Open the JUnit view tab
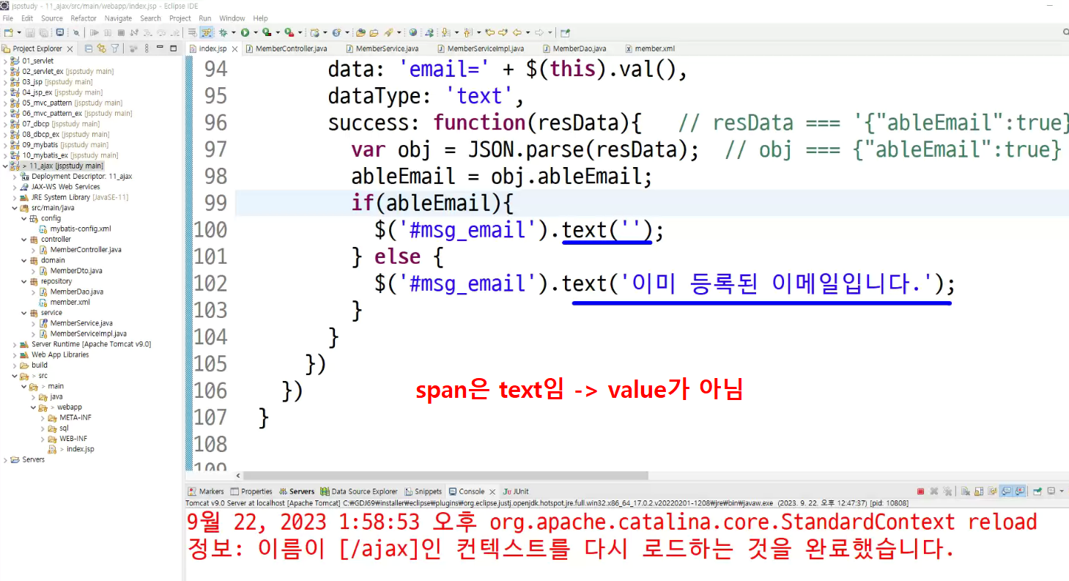Screen dimensions: 1069x581 516,492
